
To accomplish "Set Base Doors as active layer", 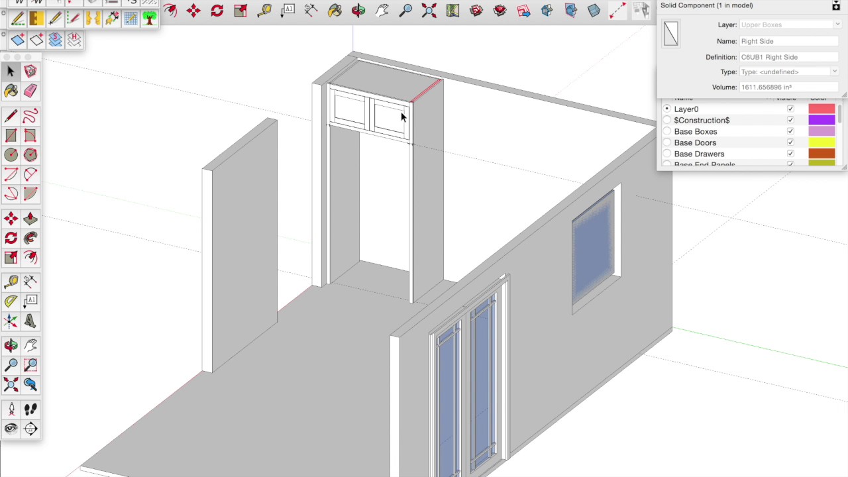I will tap(667, 142).
